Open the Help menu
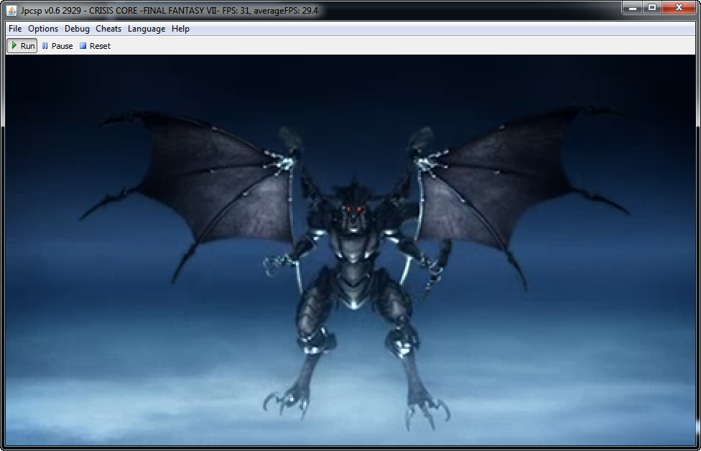The width and height of the screenshot is (701, 451). 180,29
